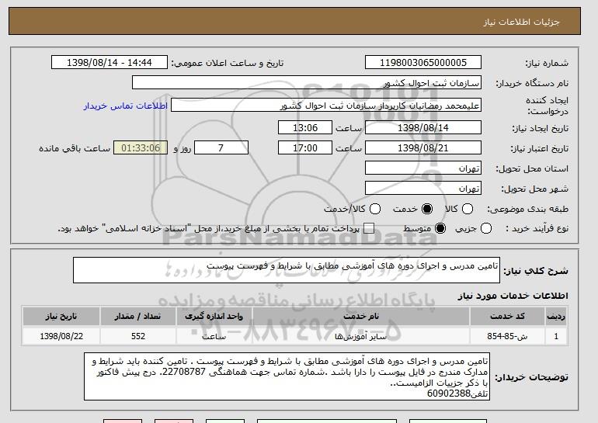Click service code cell ش-85-854

(507, 336)
